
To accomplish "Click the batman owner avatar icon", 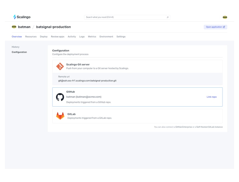I will pos(14,27).
